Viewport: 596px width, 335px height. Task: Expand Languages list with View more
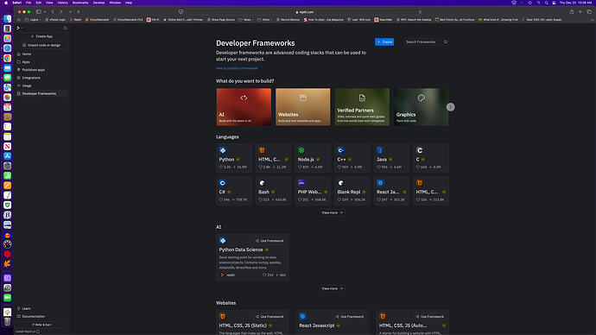tap(333, 212)
